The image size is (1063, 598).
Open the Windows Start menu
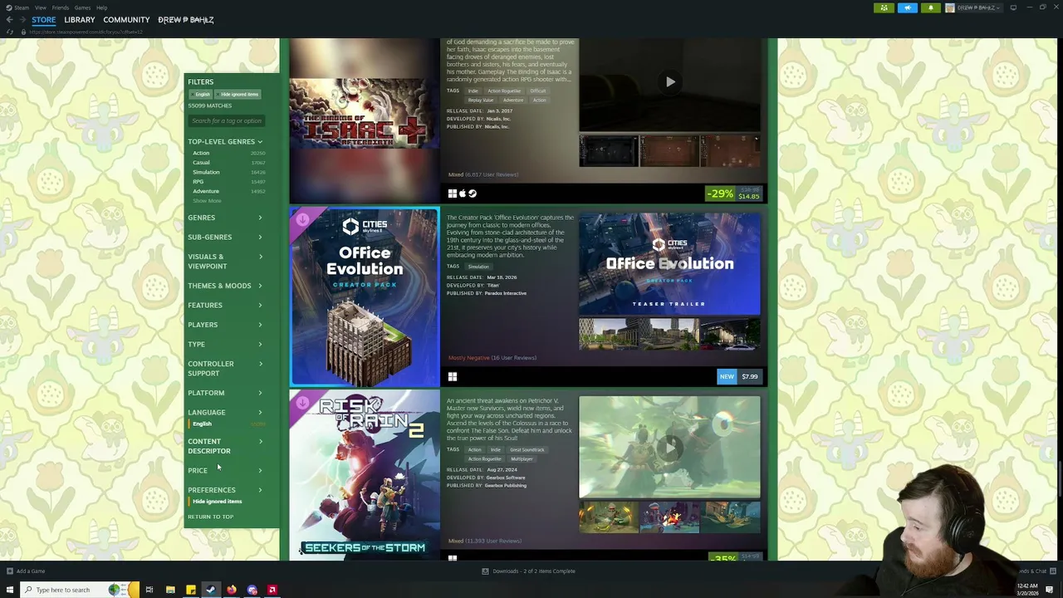[x=10, y=590]
